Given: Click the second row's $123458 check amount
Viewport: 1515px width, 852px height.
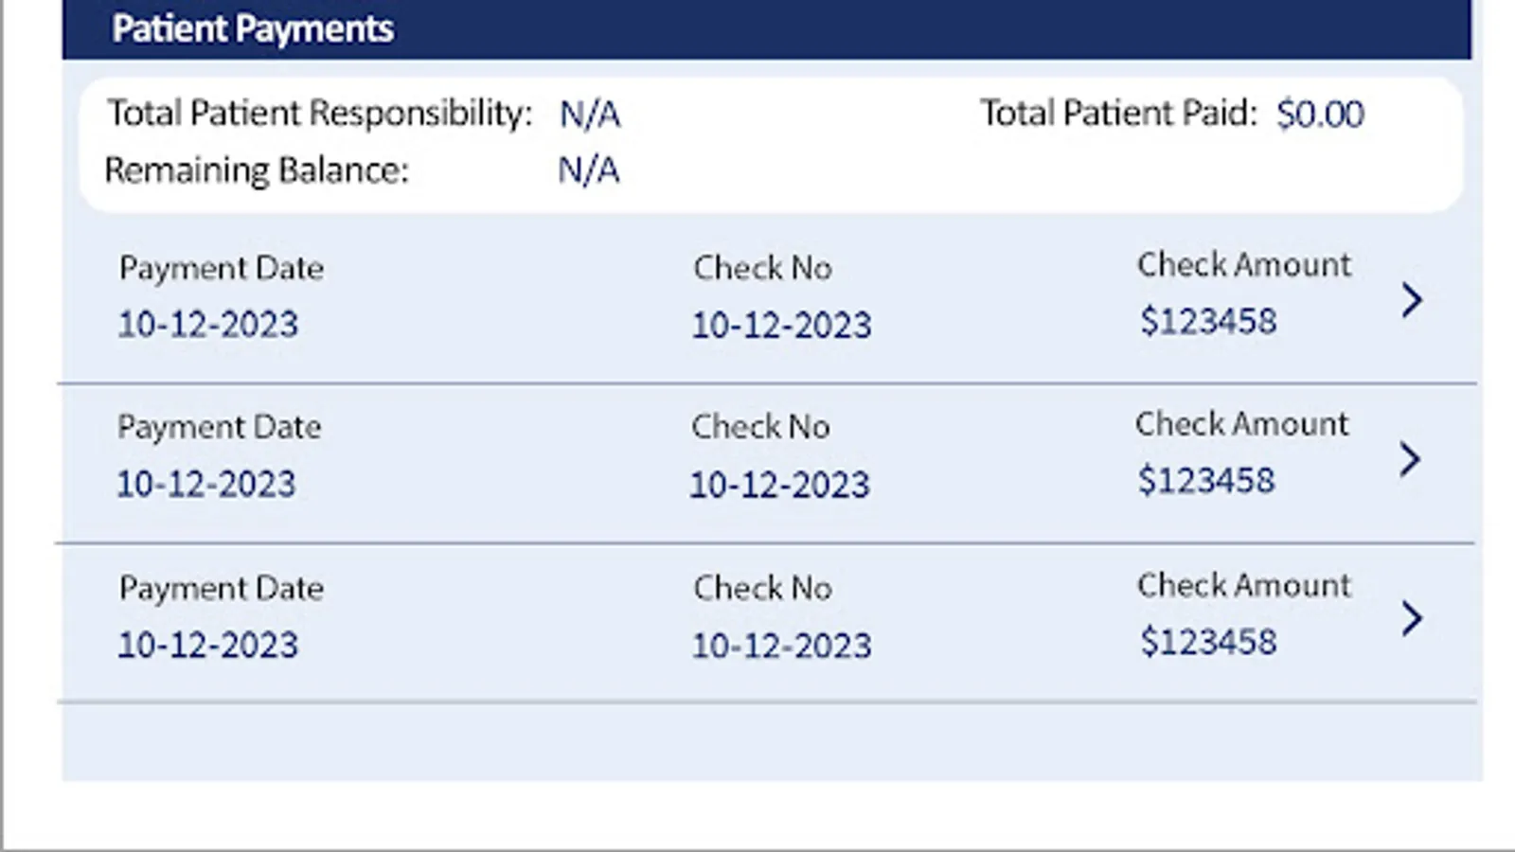Looking at the screenshot, I should coord(1206,481).
